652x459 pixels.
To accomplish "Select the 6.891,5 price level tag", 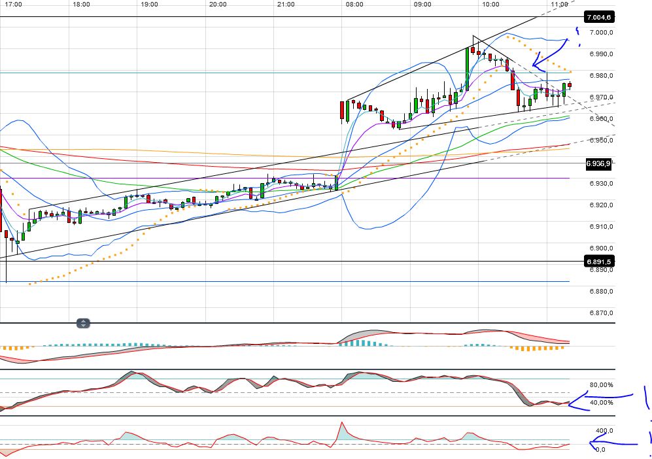I will (599, 262).
